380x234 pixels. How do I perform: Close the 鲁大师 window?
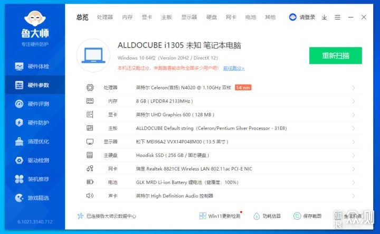pyautogui.click(x=364, y=17)
